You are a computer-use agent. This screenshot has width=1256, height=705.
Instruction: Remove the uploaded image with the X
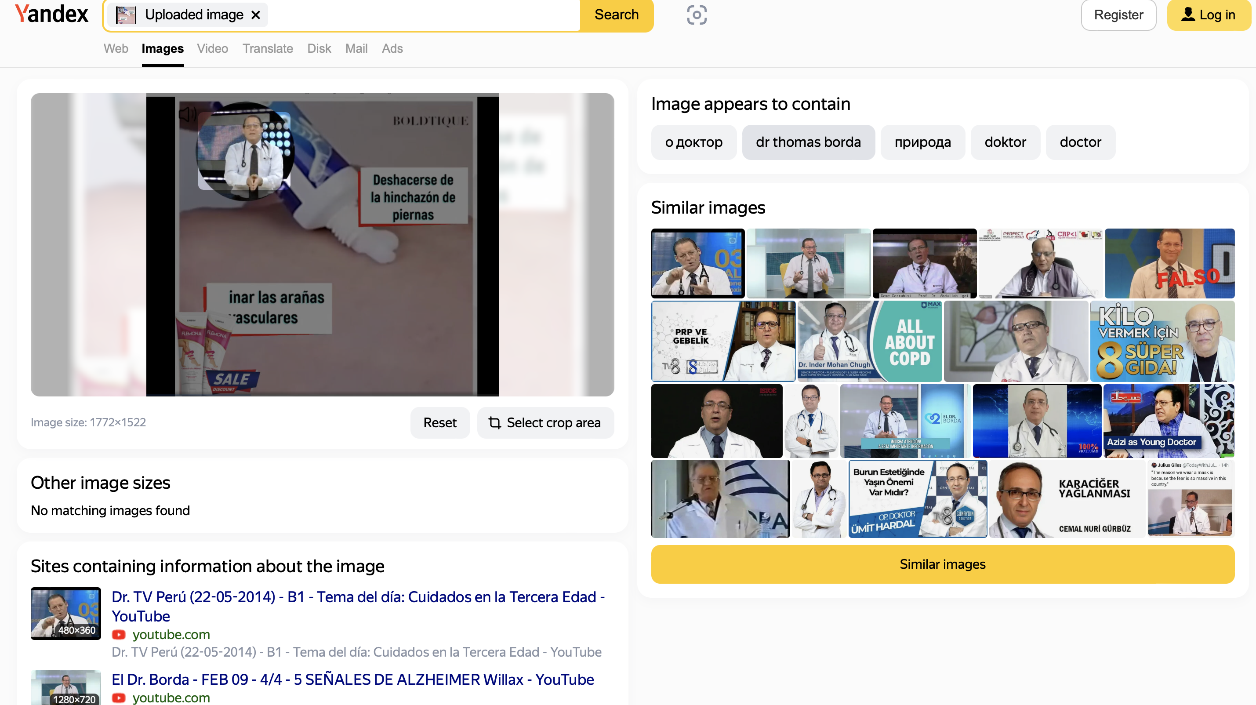(x=255, y=15)
